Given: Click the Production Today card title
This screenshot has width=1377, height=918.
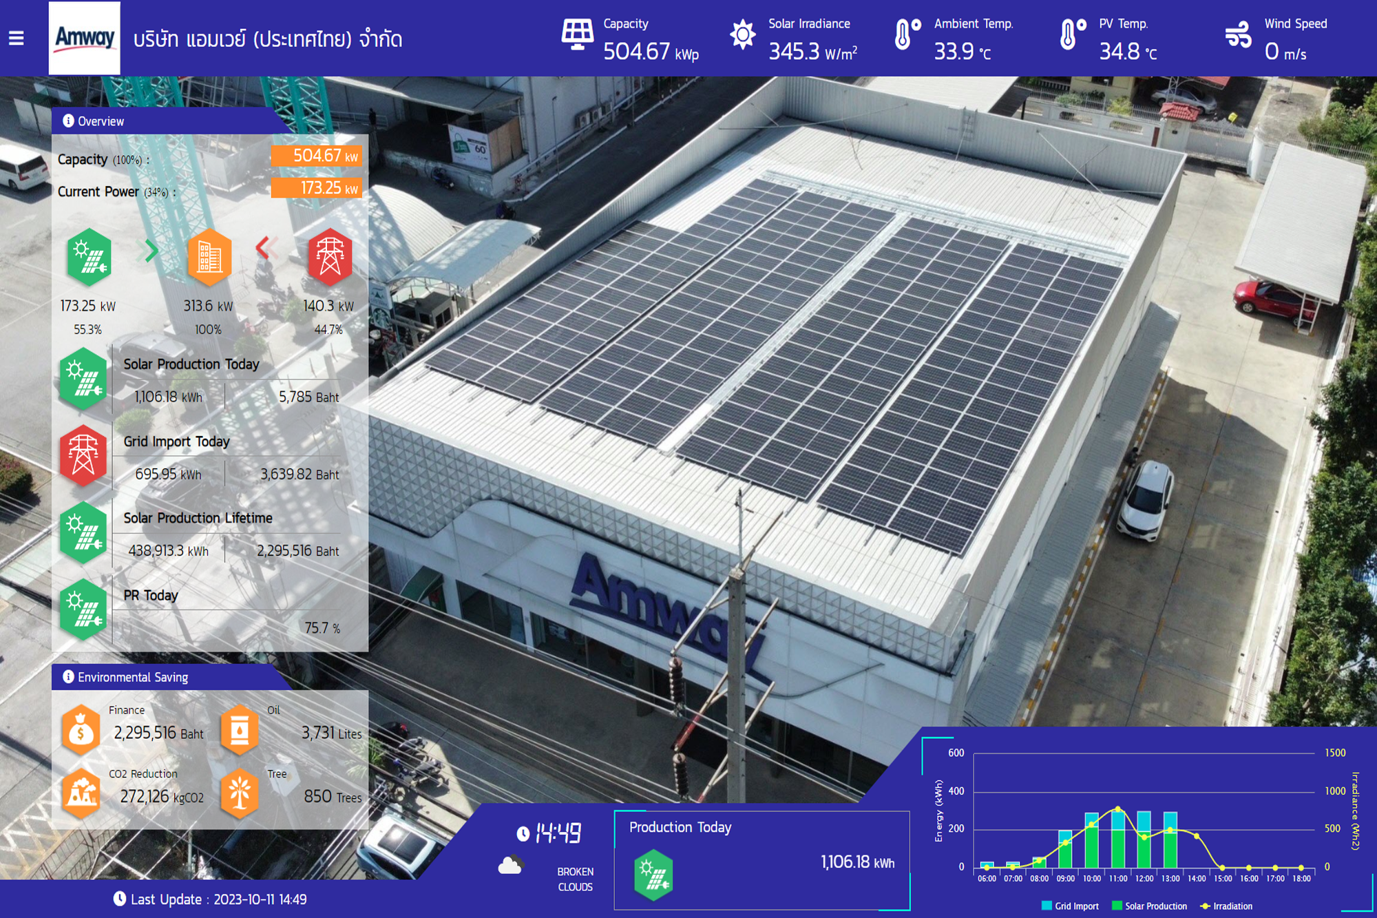Looking at the screenshot, I should click(x=680, y=828).
